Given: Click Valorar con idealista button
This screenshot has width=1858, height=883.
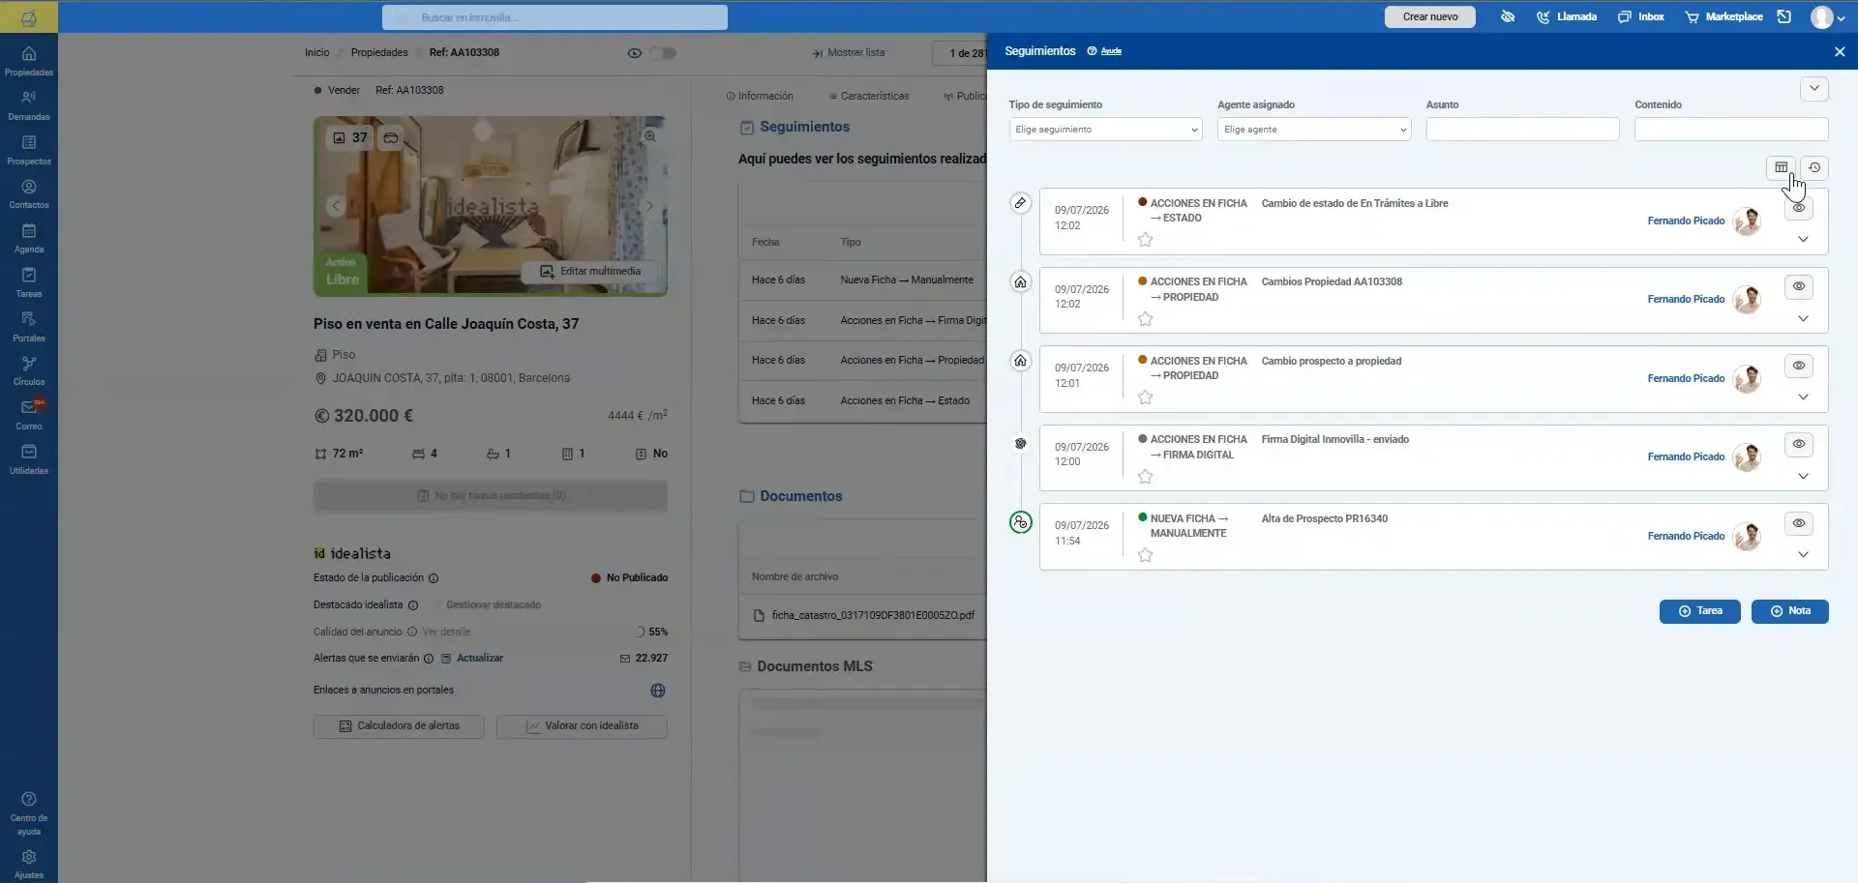Looking at the screenshot, I should 582,726.
